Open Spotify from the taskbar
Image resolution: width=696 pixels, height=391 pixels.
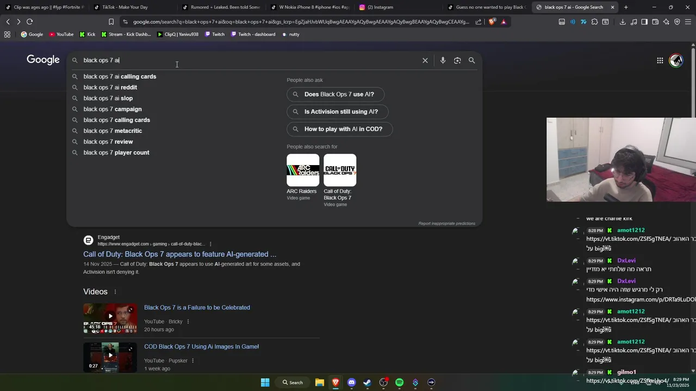click(x=400, y=382)
